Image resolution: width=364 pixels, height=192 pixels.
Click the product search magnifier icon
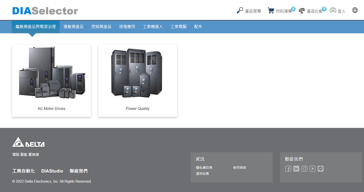240,10
